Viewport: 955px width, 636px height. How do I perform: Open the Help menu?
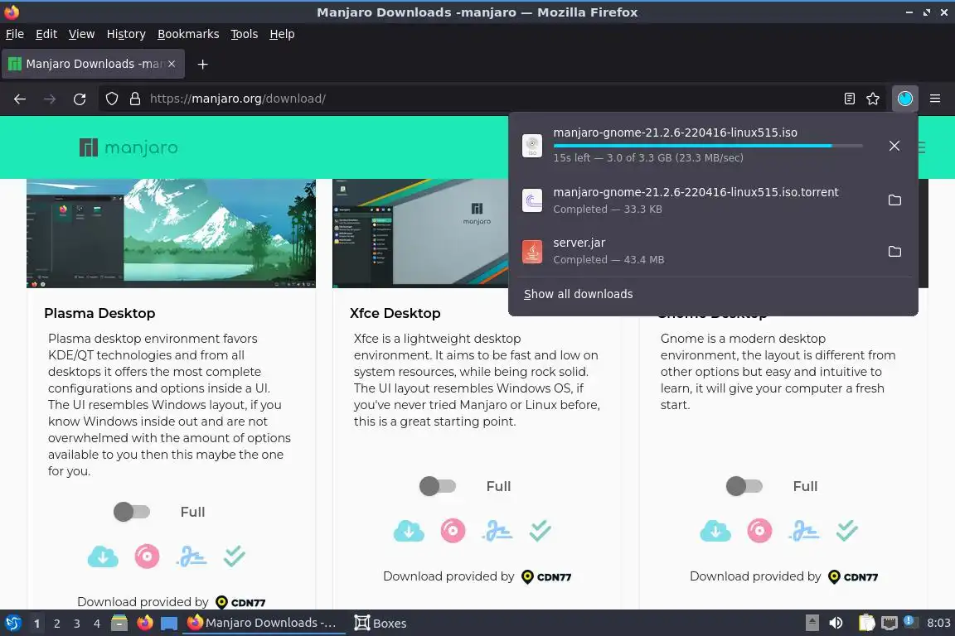point(282,34)
